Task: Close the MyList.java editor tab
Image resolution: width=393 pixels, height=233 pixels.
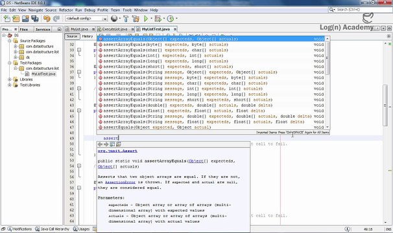Action: (93, 29)
